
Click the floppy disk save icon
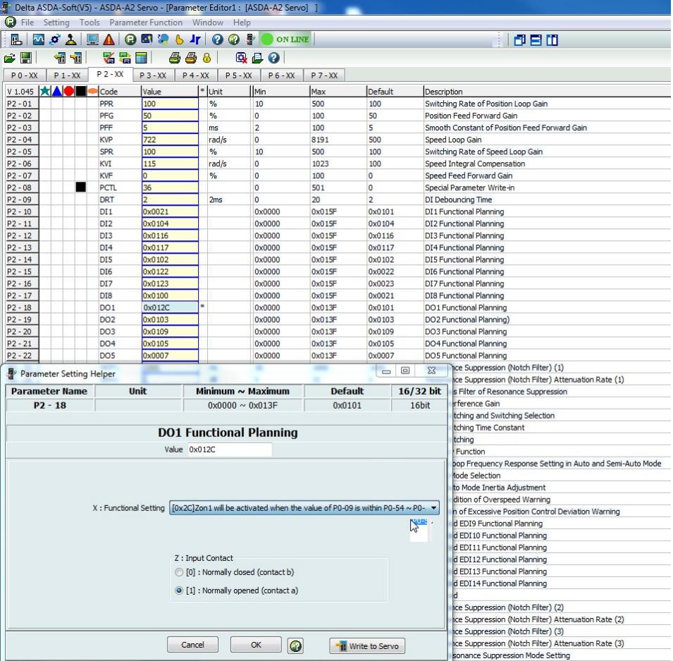click(26, 59)
